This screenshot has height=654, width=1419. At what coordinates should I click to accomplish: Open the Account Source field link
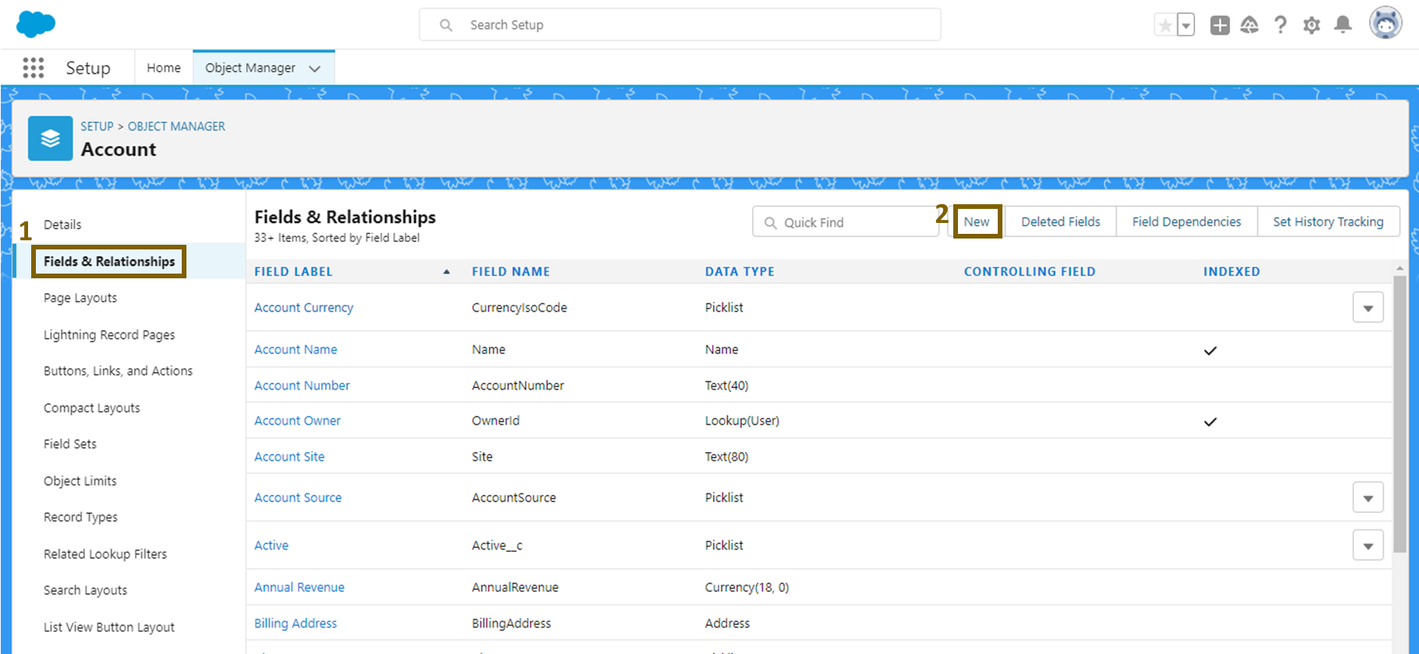pyautogui.click(x=298, y=497)
